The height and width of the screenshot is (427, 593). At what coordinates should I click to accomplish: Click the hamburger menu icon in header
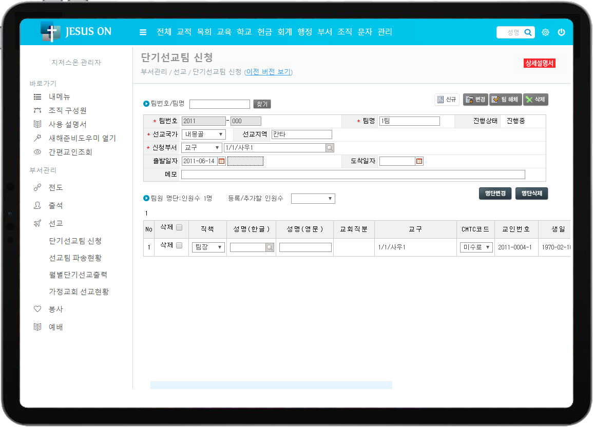click(143, 32)
